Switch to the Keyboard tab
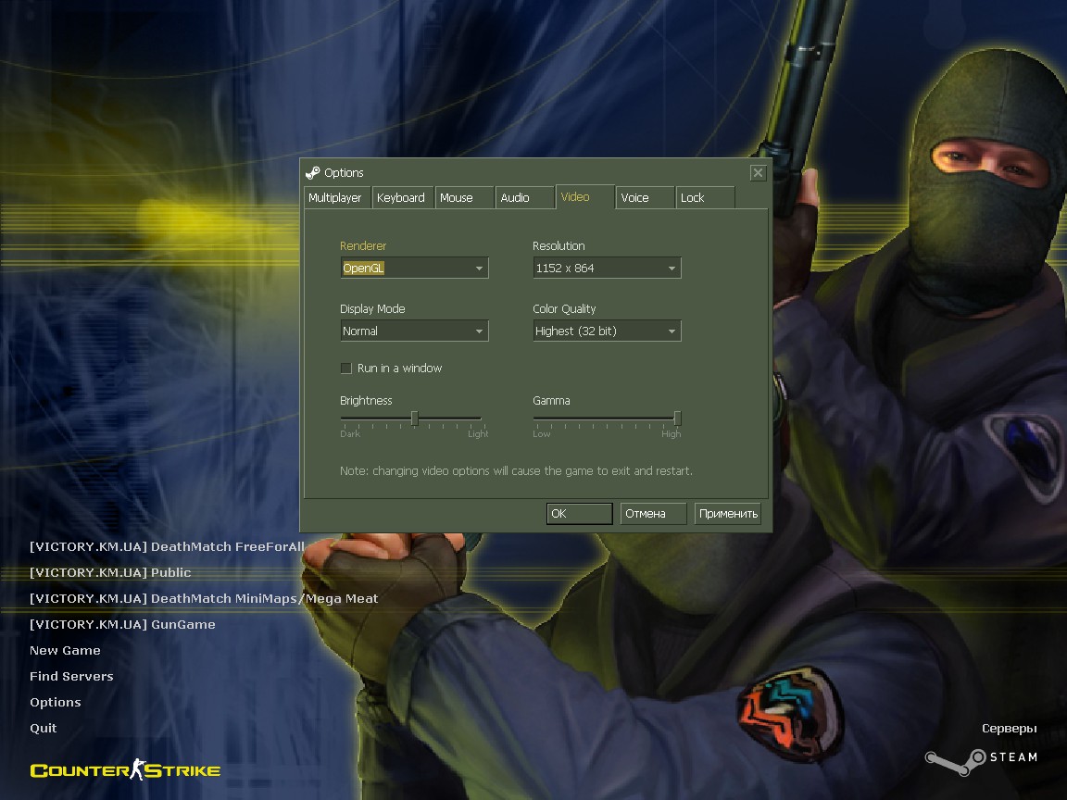The image size is (1067, 800). tap(403, 198)
